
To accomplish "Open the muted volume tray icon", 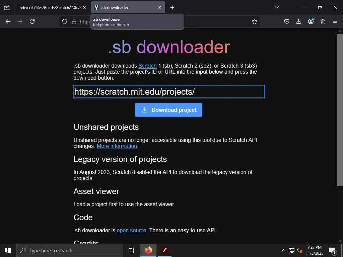I will (299, 250).
